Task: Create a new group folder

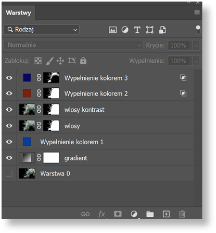Action: 150,214
